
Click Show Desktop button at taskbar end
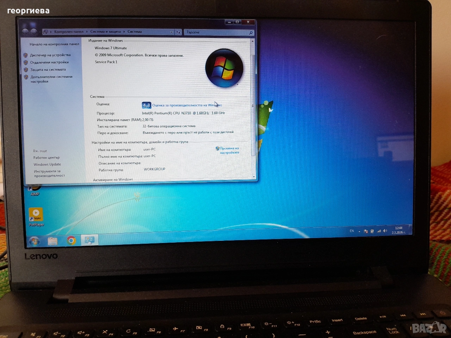[x=410, y=230]
